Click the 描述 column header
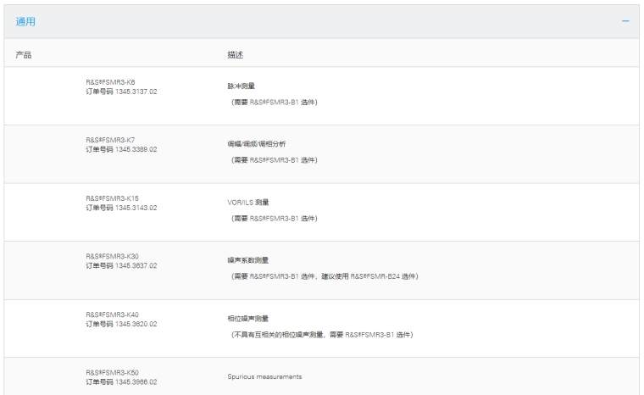 pos(223,54)
